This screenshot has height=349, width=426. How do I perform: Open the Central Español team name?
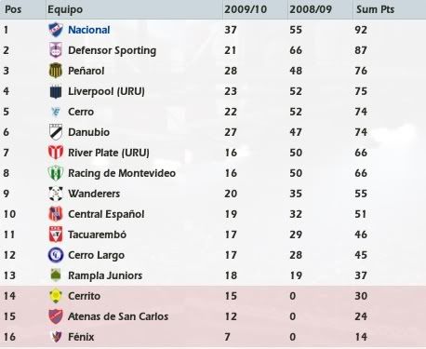pos(106,214)
